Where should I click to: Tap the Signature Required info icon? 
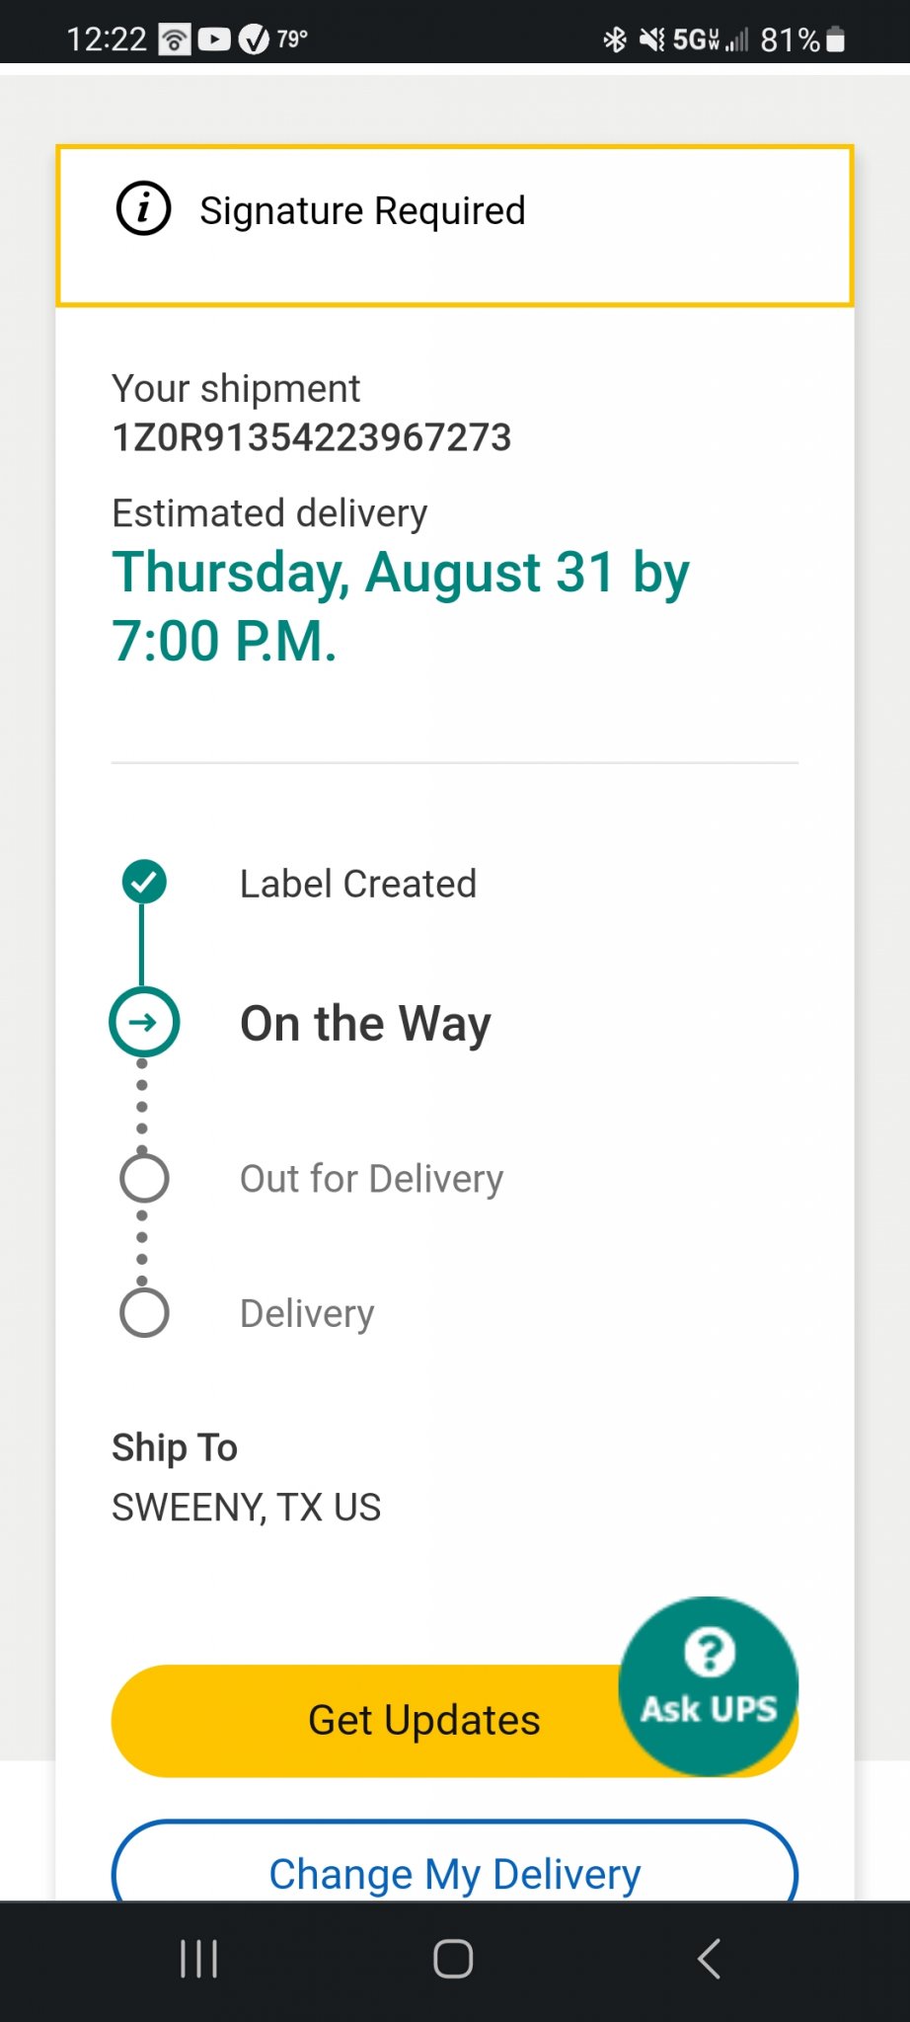(143, 209)
